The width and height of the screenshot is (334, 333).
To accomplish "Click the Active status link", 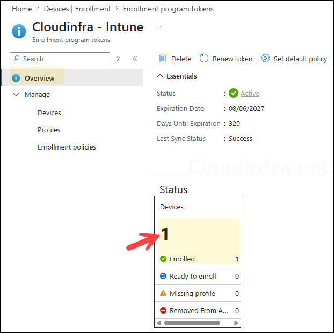I will coord(250,94).
